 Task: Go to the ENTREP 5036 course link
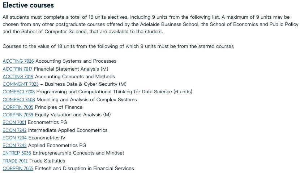(17, 153)
